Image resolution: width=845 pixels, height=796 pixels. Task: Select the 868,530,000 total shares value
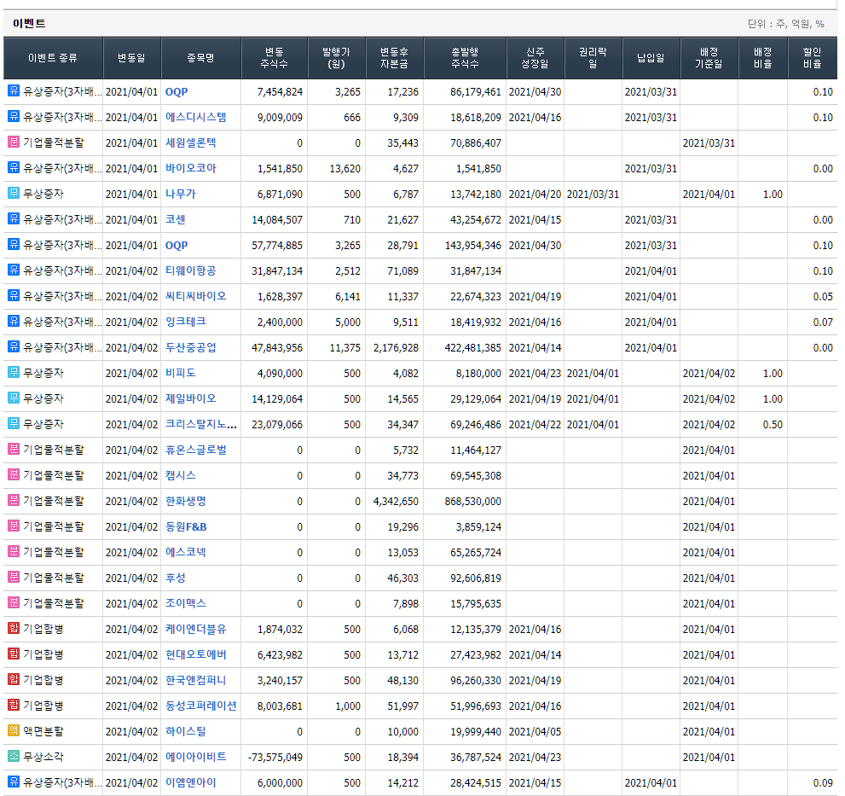(x=473, y=501)
